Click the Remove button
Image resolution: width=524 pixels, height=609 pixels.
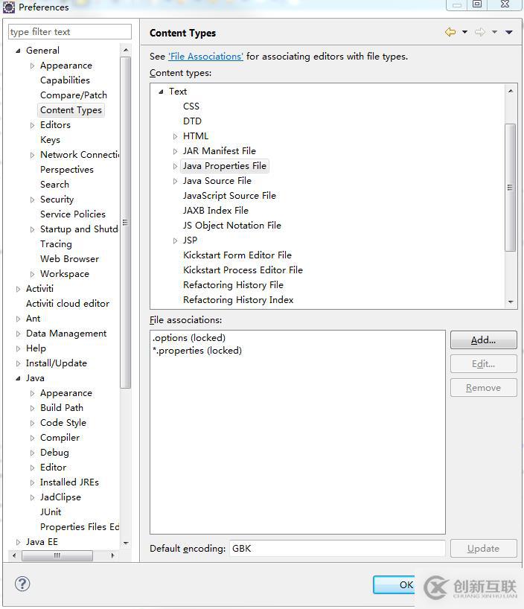(484, 388)
